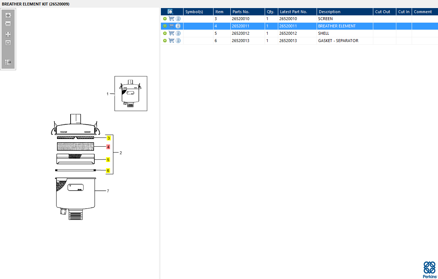This screenshot has width=438, height=279.
Task: Click gear icon for BREATHER ELEMENT row
Action: pyautogui.click(x=165, y=26)
